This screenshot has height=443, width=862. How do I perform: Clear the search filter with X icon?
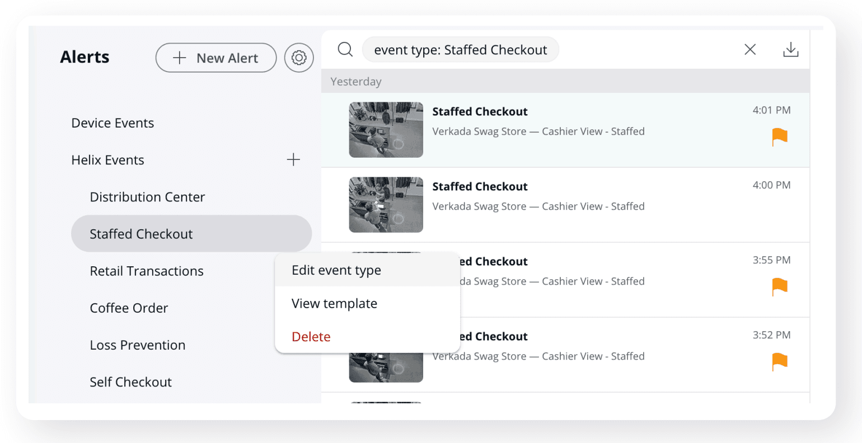click(x=750, y=50)
